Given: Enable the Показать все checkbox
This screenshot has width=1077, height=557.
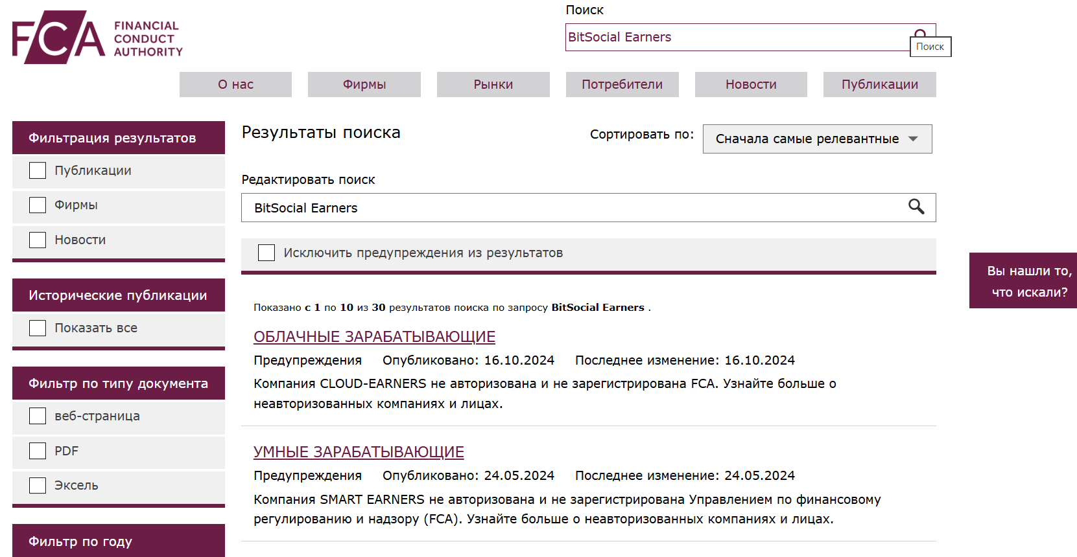Looking at the screenshot, I should tap(38, 328).
